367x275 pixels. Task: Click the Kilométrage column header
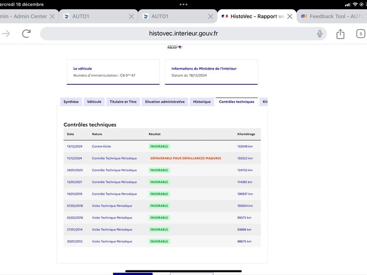click(246, 134)
